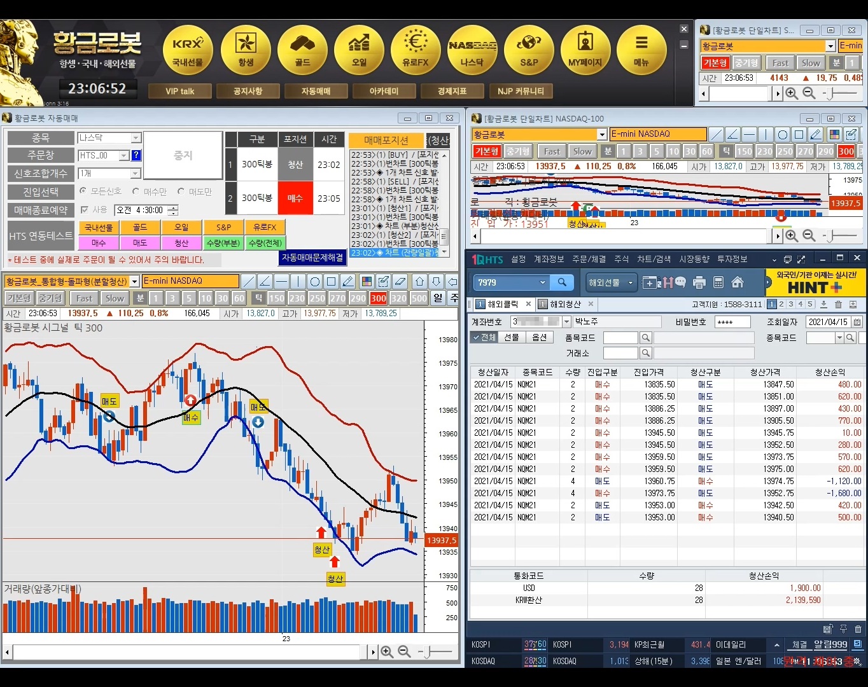This screenshot has width=868, height=687.
Task: Toggle 사용 checkbox for 매매종료예약
Action: click(85, 209)
